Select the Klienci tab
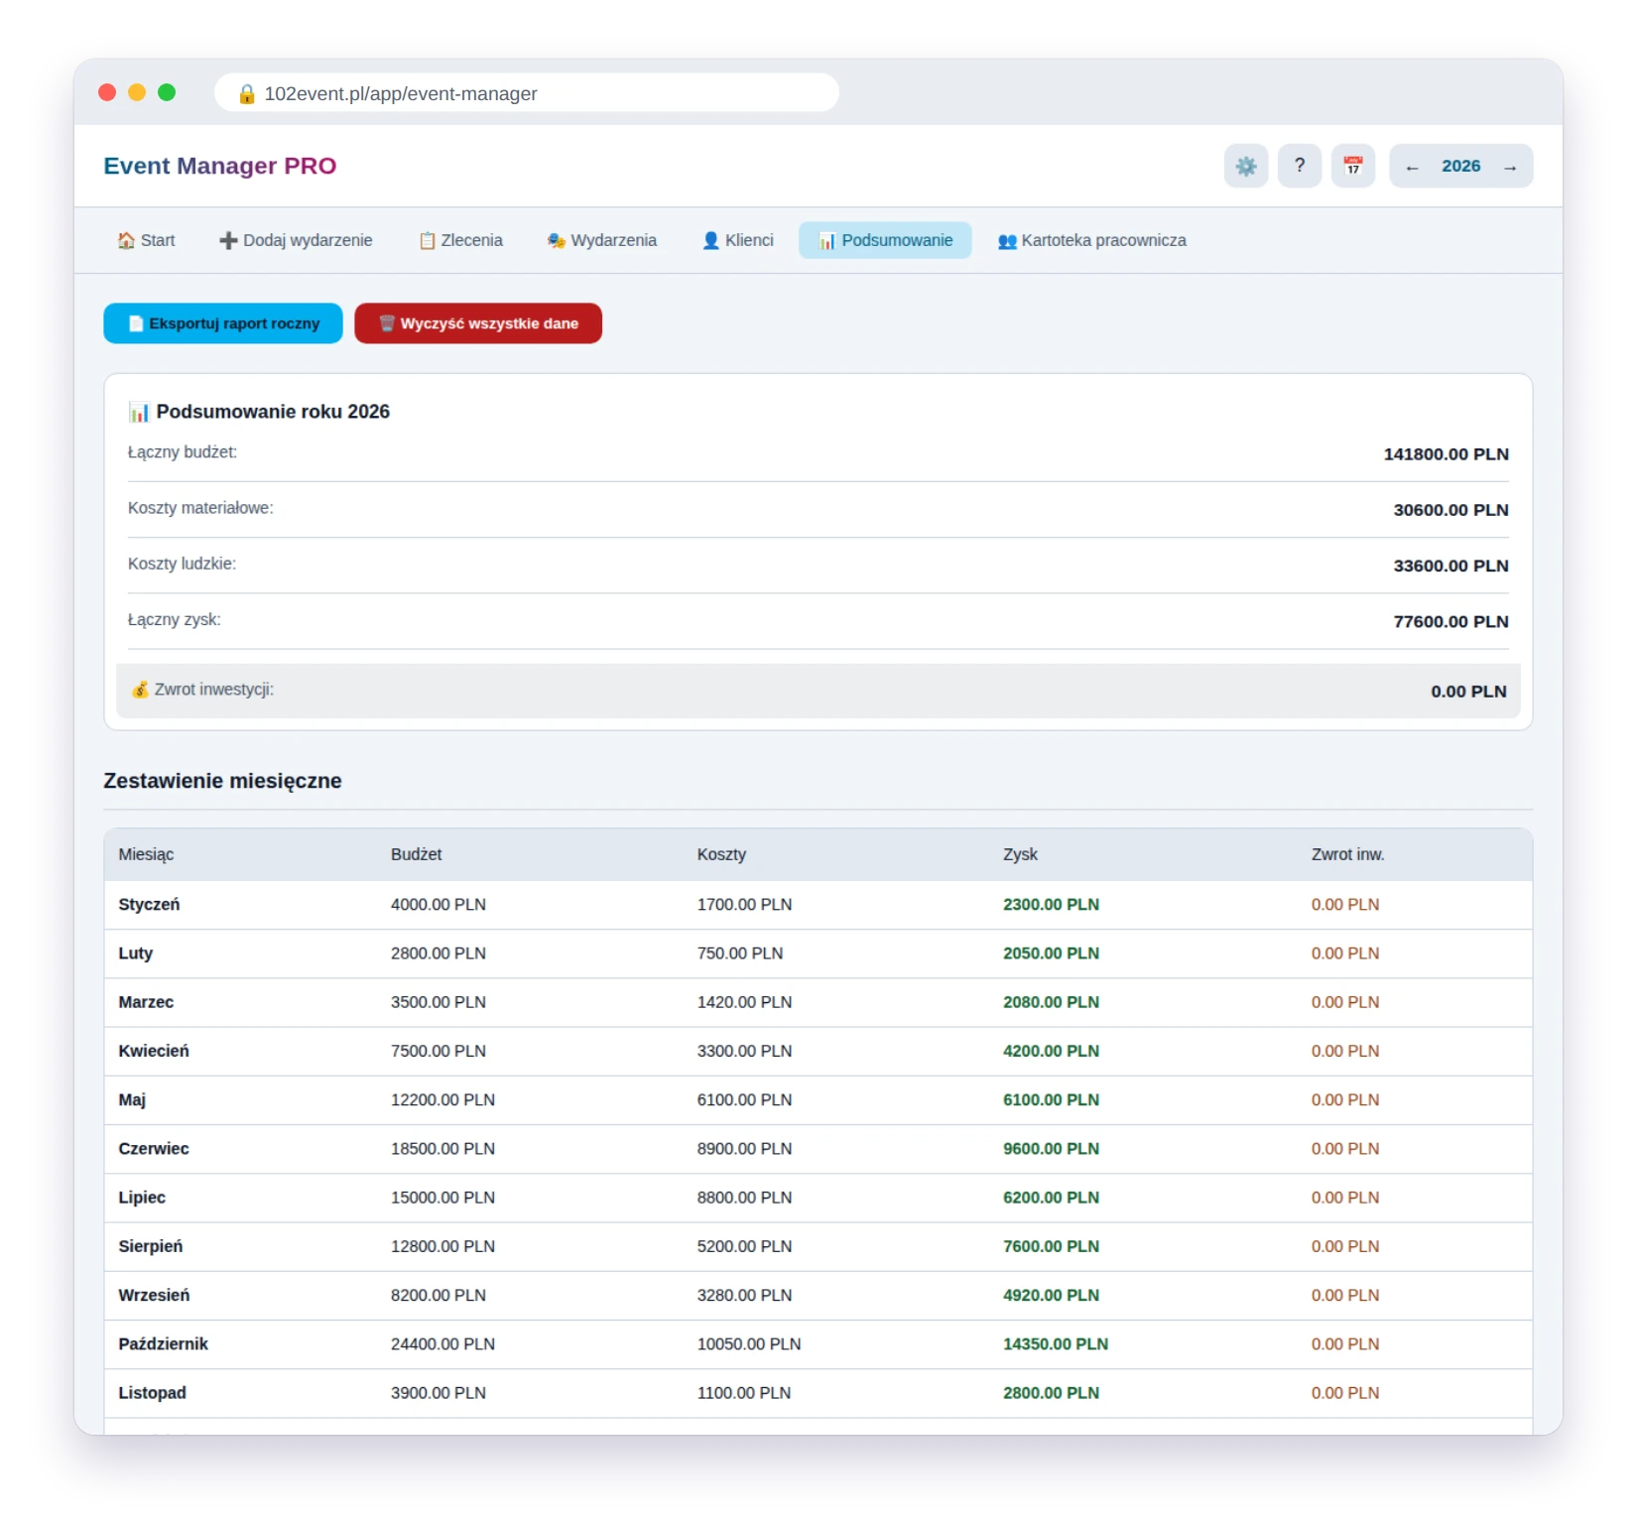This screenshot has width=1637, height=1524. (x=738, y=240)
